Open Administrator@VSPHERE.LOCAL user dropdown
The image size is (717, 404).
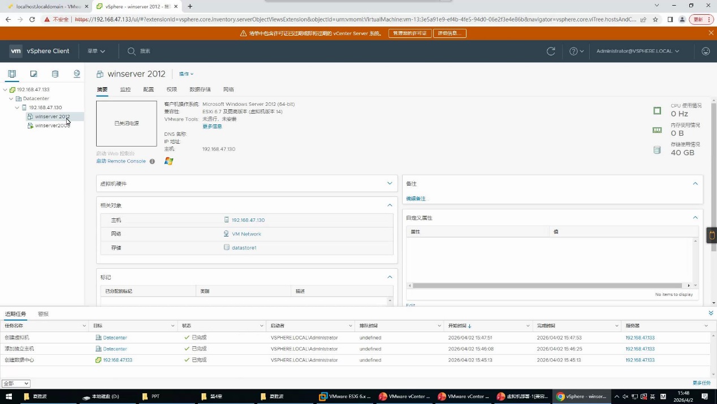[x=638, y=51]
